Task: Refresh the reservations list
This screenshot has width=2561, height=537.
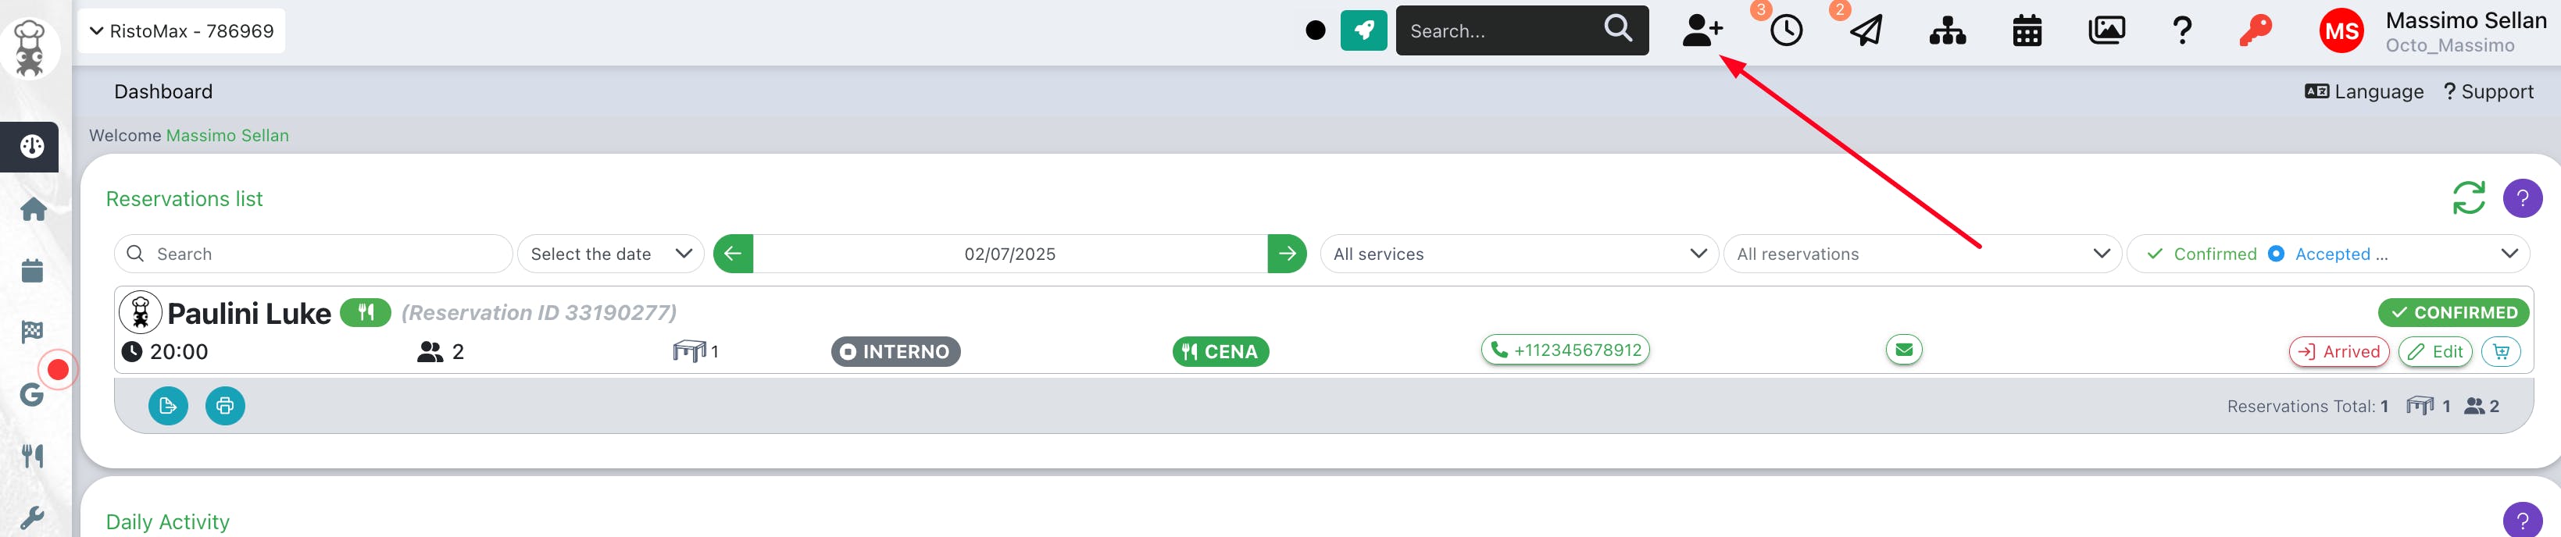Action: click(x=2467, y=197)
